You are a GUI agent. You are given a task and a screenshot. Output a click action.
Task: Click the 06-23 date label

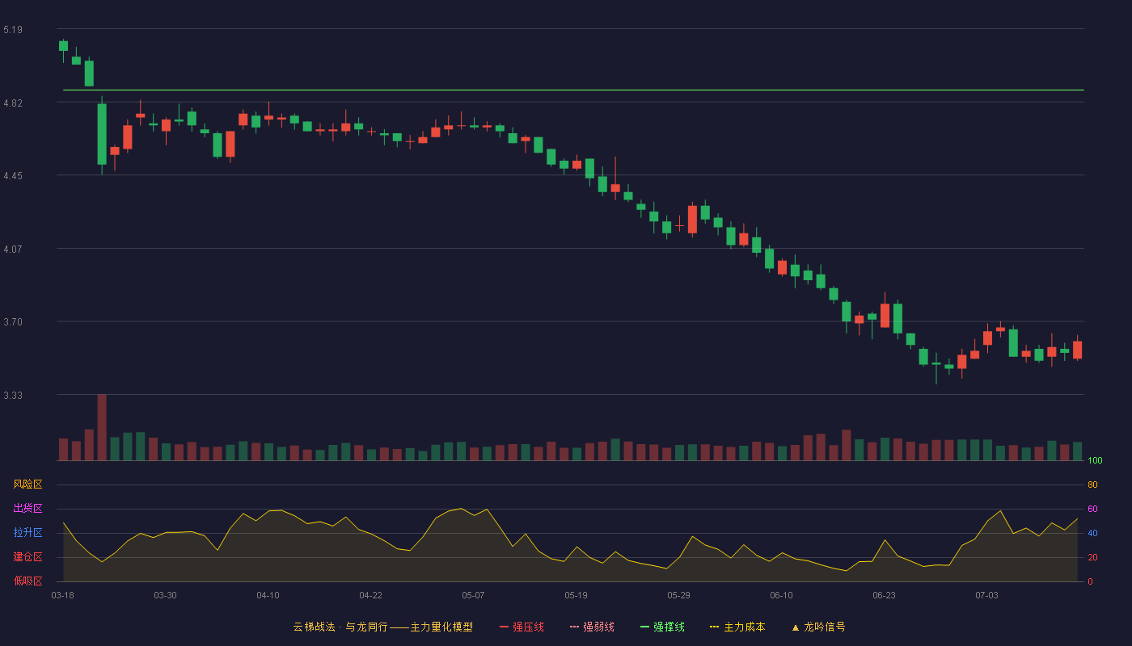(x=884, y=595)
